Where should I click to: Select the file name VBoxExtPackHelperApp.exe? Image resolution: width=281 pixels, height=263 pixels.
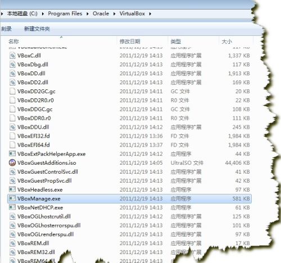(x=52, y=154)
